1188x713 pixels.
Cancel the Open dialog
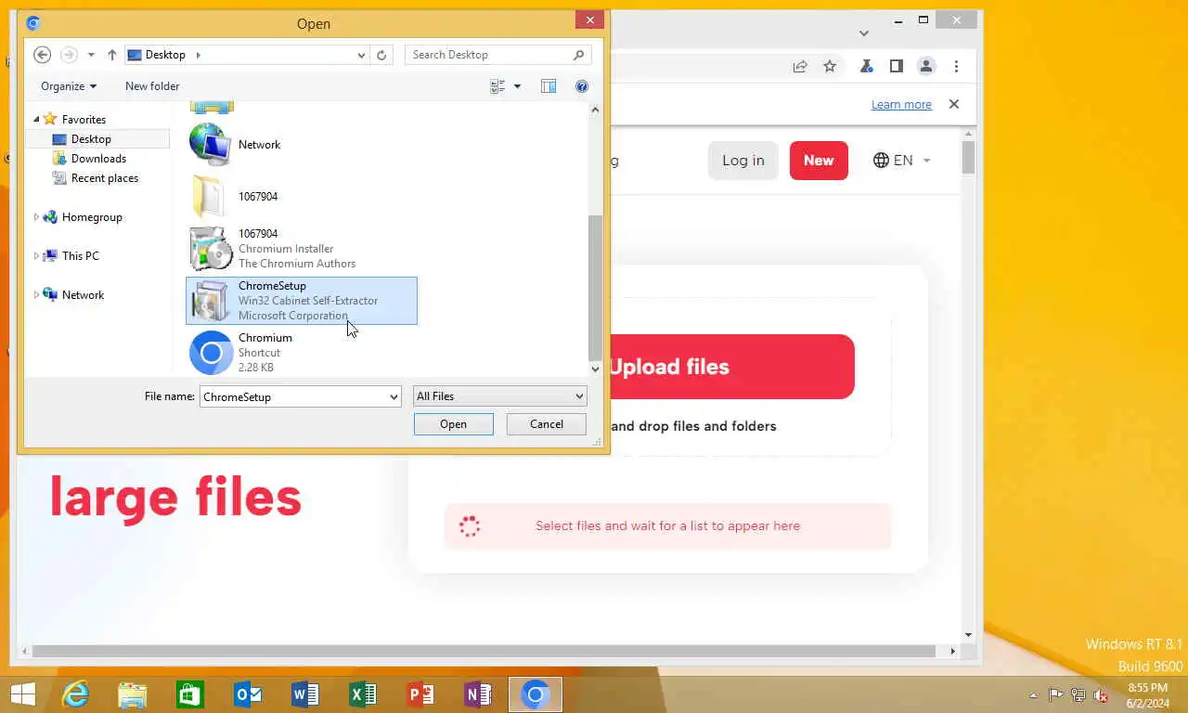click(x=547, y=424)
